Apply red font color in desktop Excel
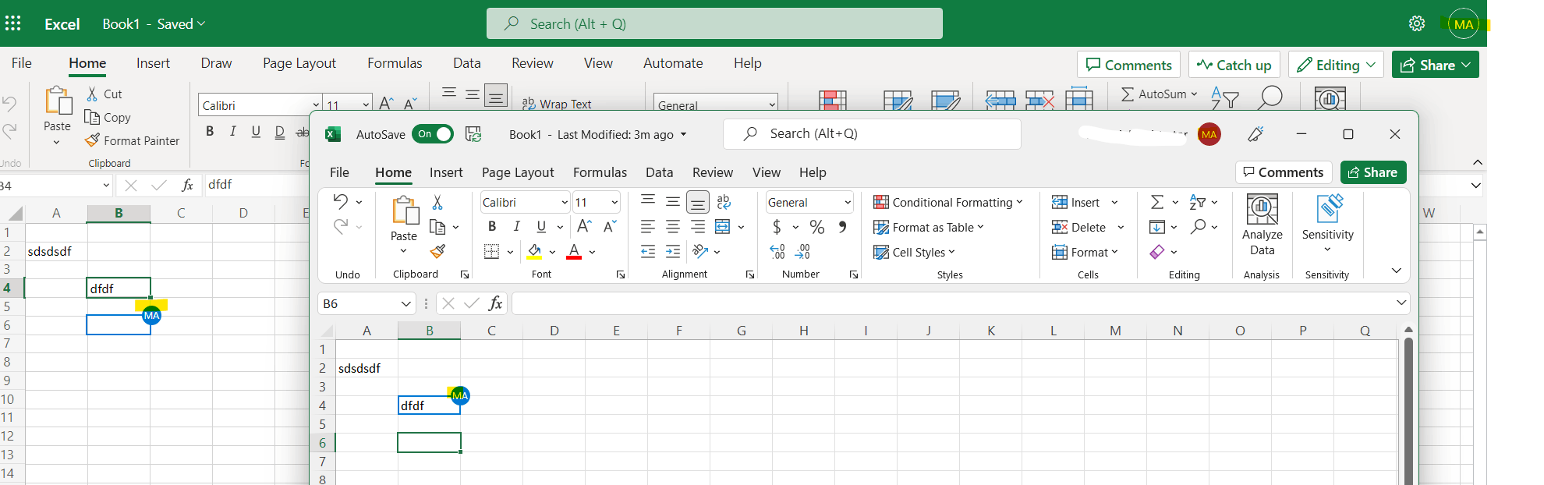Screen dimensions: 1544x485 coord(574,251)
